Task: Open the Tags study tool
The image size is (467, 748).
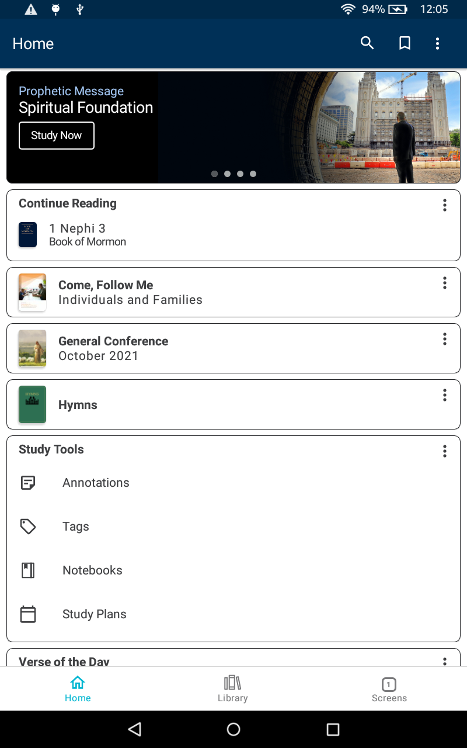Action: click(76, 527)
